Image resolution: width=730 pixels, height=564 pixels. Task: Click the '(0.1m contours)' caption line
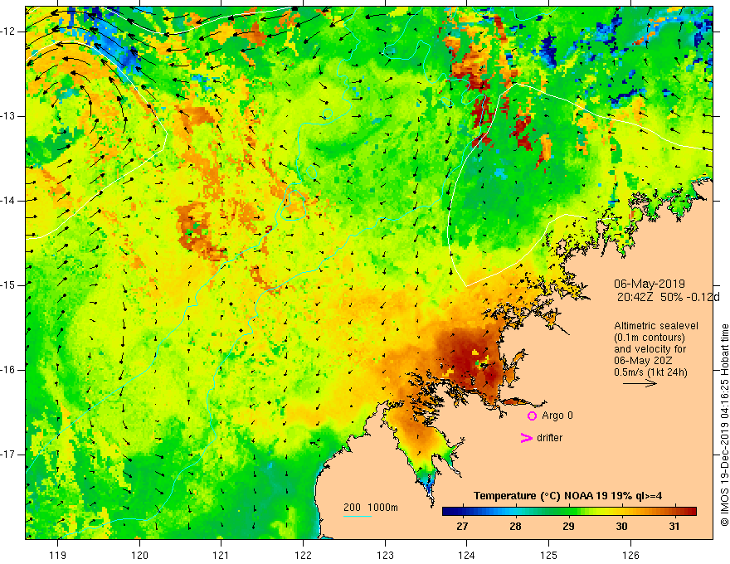[650, 338]
